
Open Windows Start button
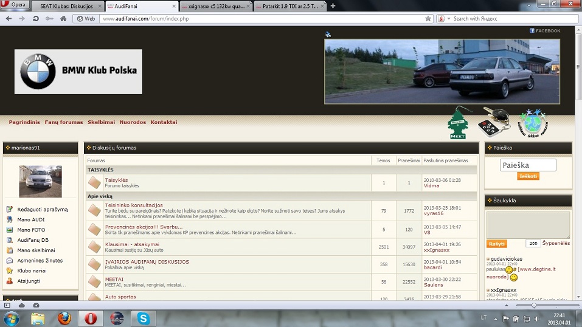click(11, 319)
